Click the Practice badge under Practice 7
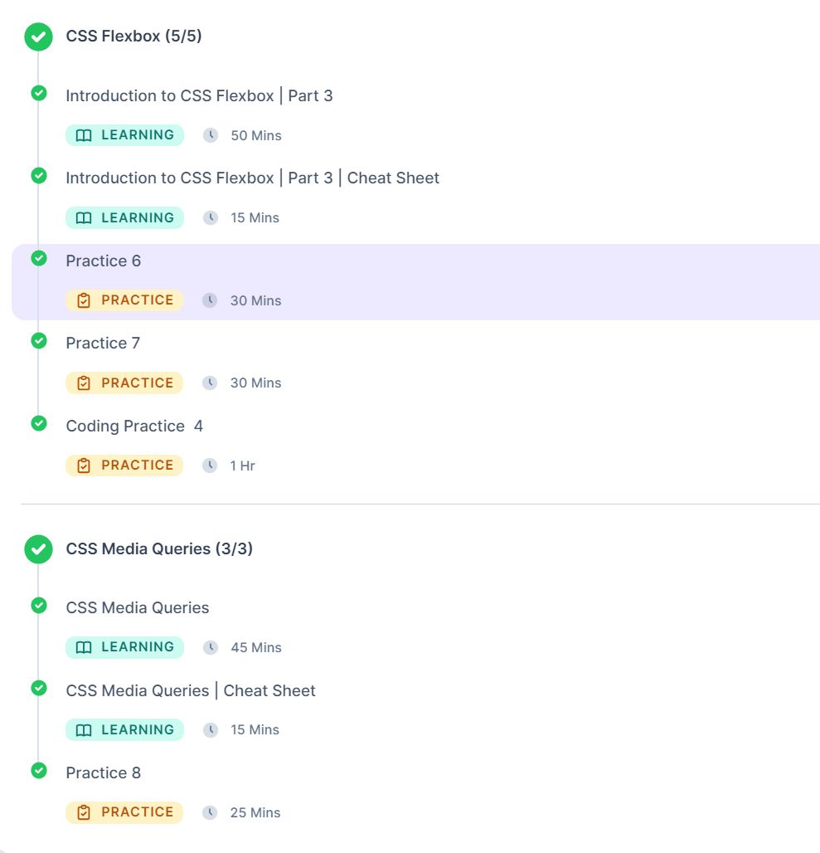 [x=124, y=383]
